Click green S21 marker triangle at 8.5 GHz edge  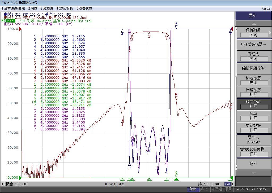pos(230,179)
